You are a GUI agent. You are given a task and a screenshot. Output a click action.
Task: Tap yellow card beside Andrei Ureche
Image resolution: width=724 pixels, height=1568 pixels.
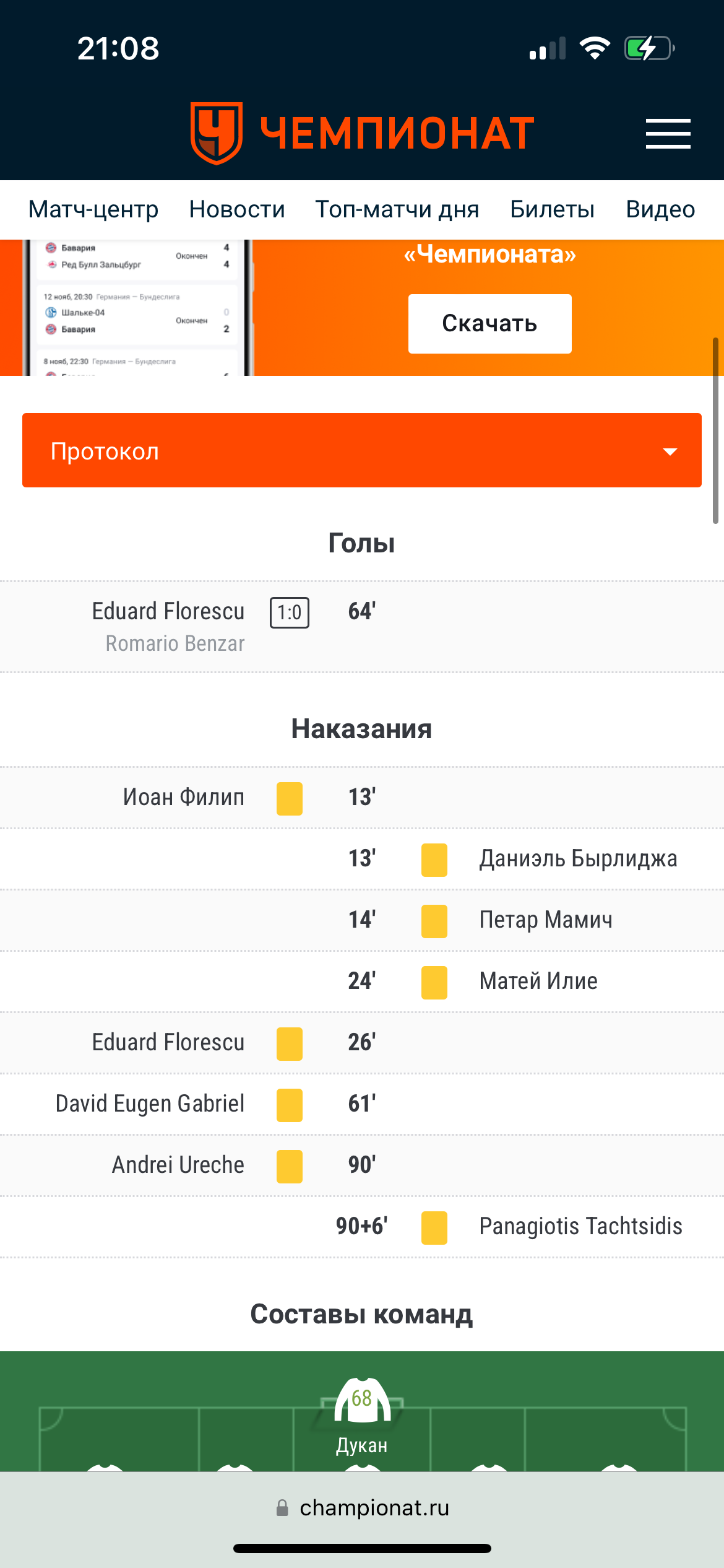coord(289,1166)
